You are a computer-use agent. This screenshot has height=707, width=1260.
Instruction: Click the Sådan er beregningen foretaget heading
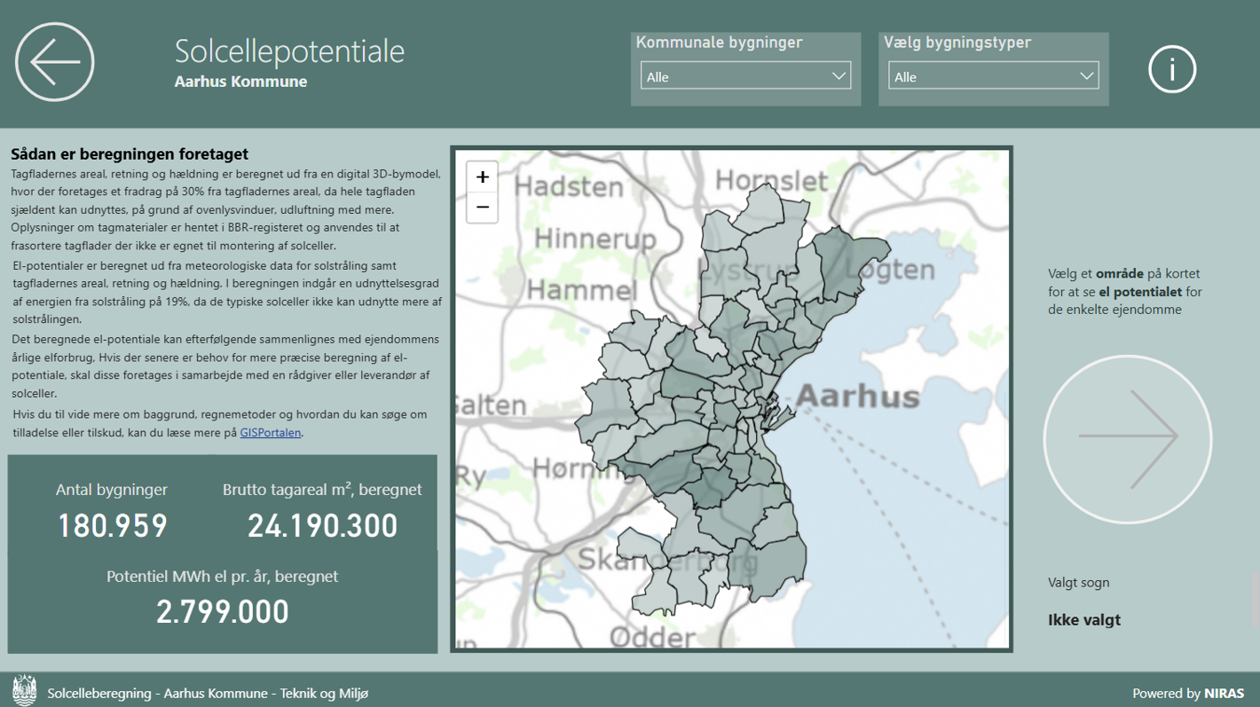coord(130,154)
